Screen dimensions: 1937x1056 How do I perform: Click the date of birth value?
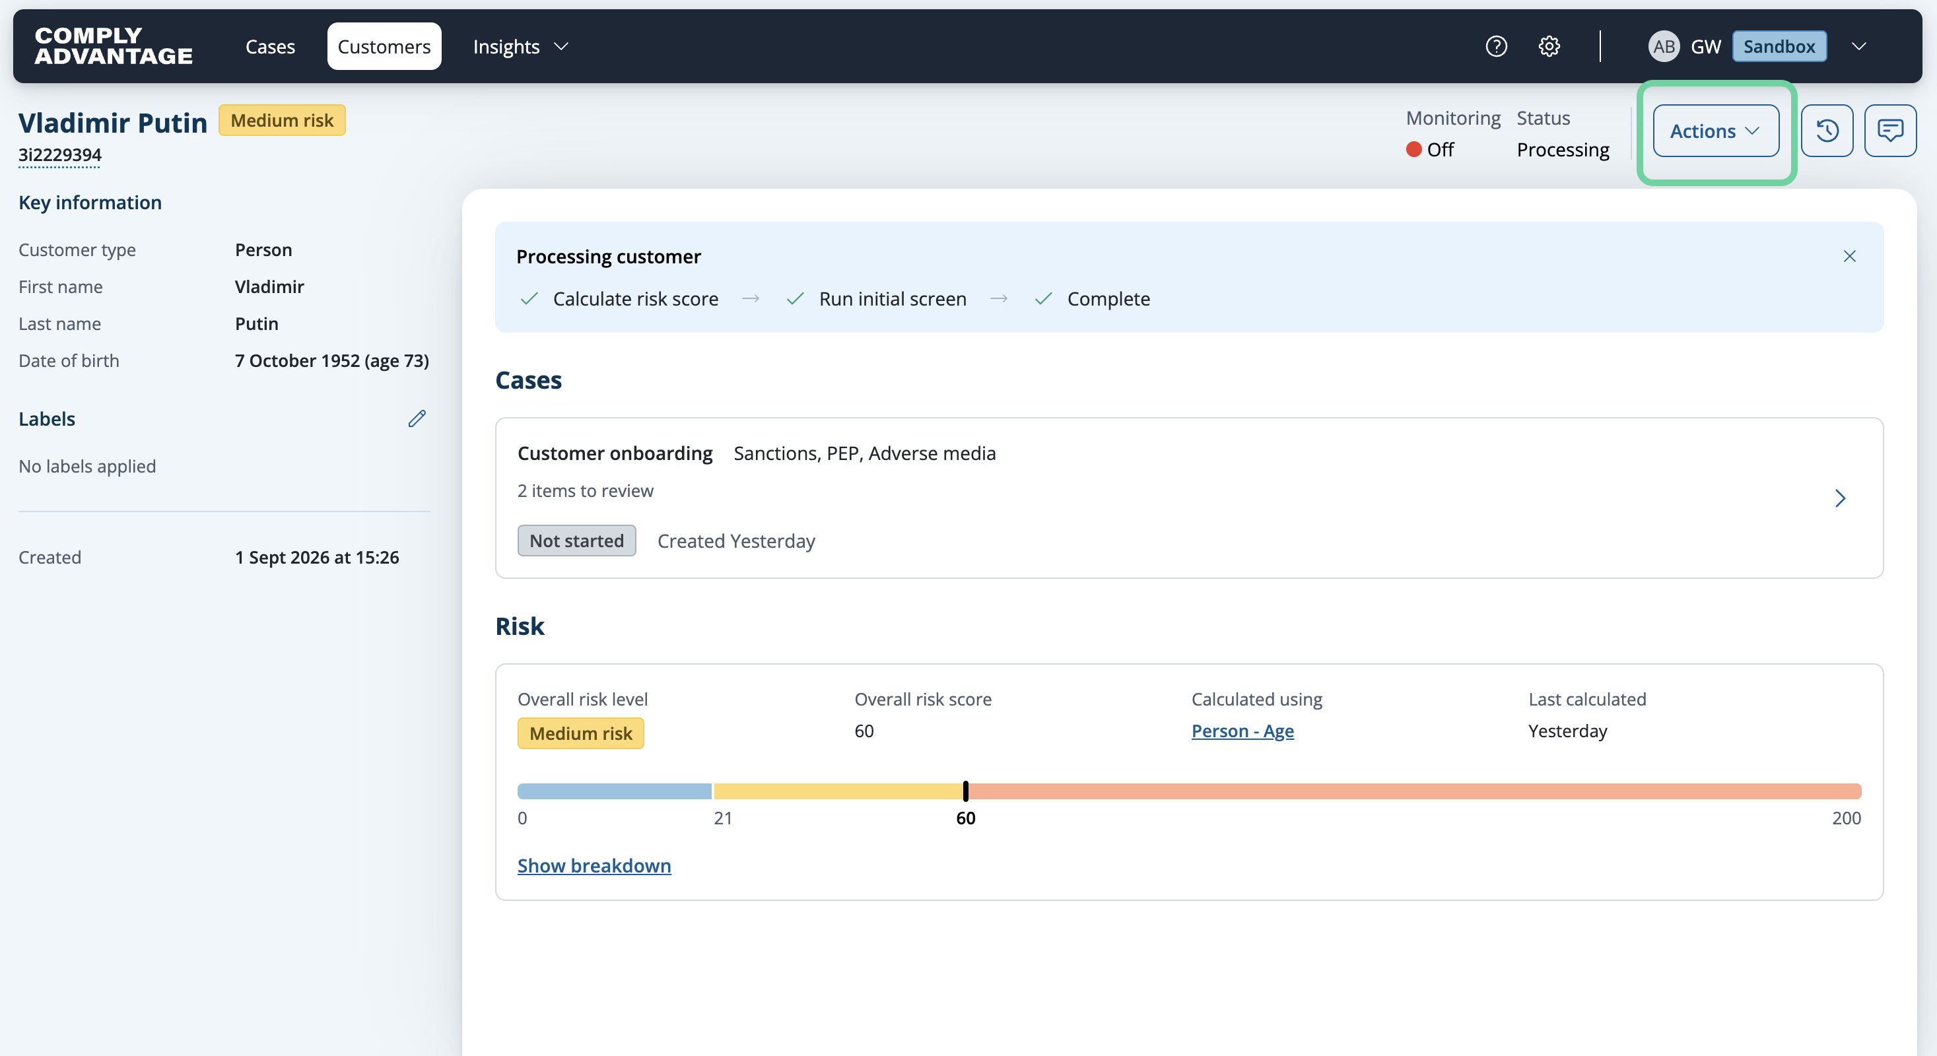[x=331, y=361]
